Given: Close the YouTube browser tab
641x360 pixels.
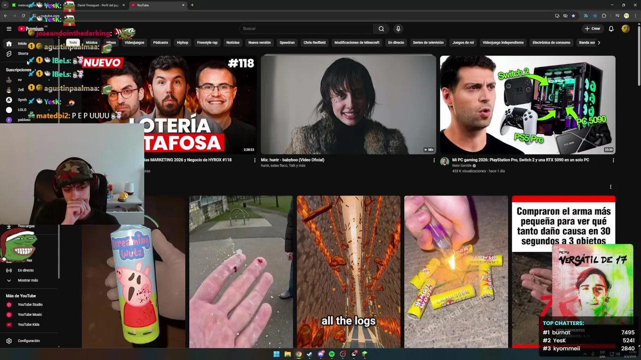Looking at the screenshot, I should coord(183,5).
